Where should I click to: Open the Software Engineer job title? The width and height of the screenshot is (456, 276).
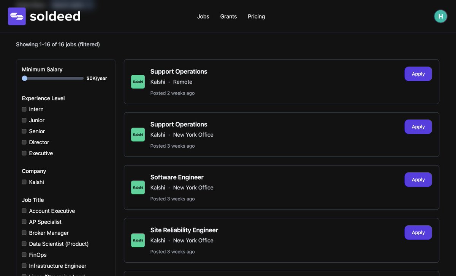(177, 177)
